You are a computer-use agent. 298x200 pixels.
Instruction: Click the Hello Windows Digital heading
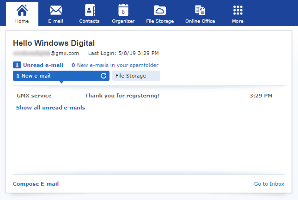coord(54,43)
